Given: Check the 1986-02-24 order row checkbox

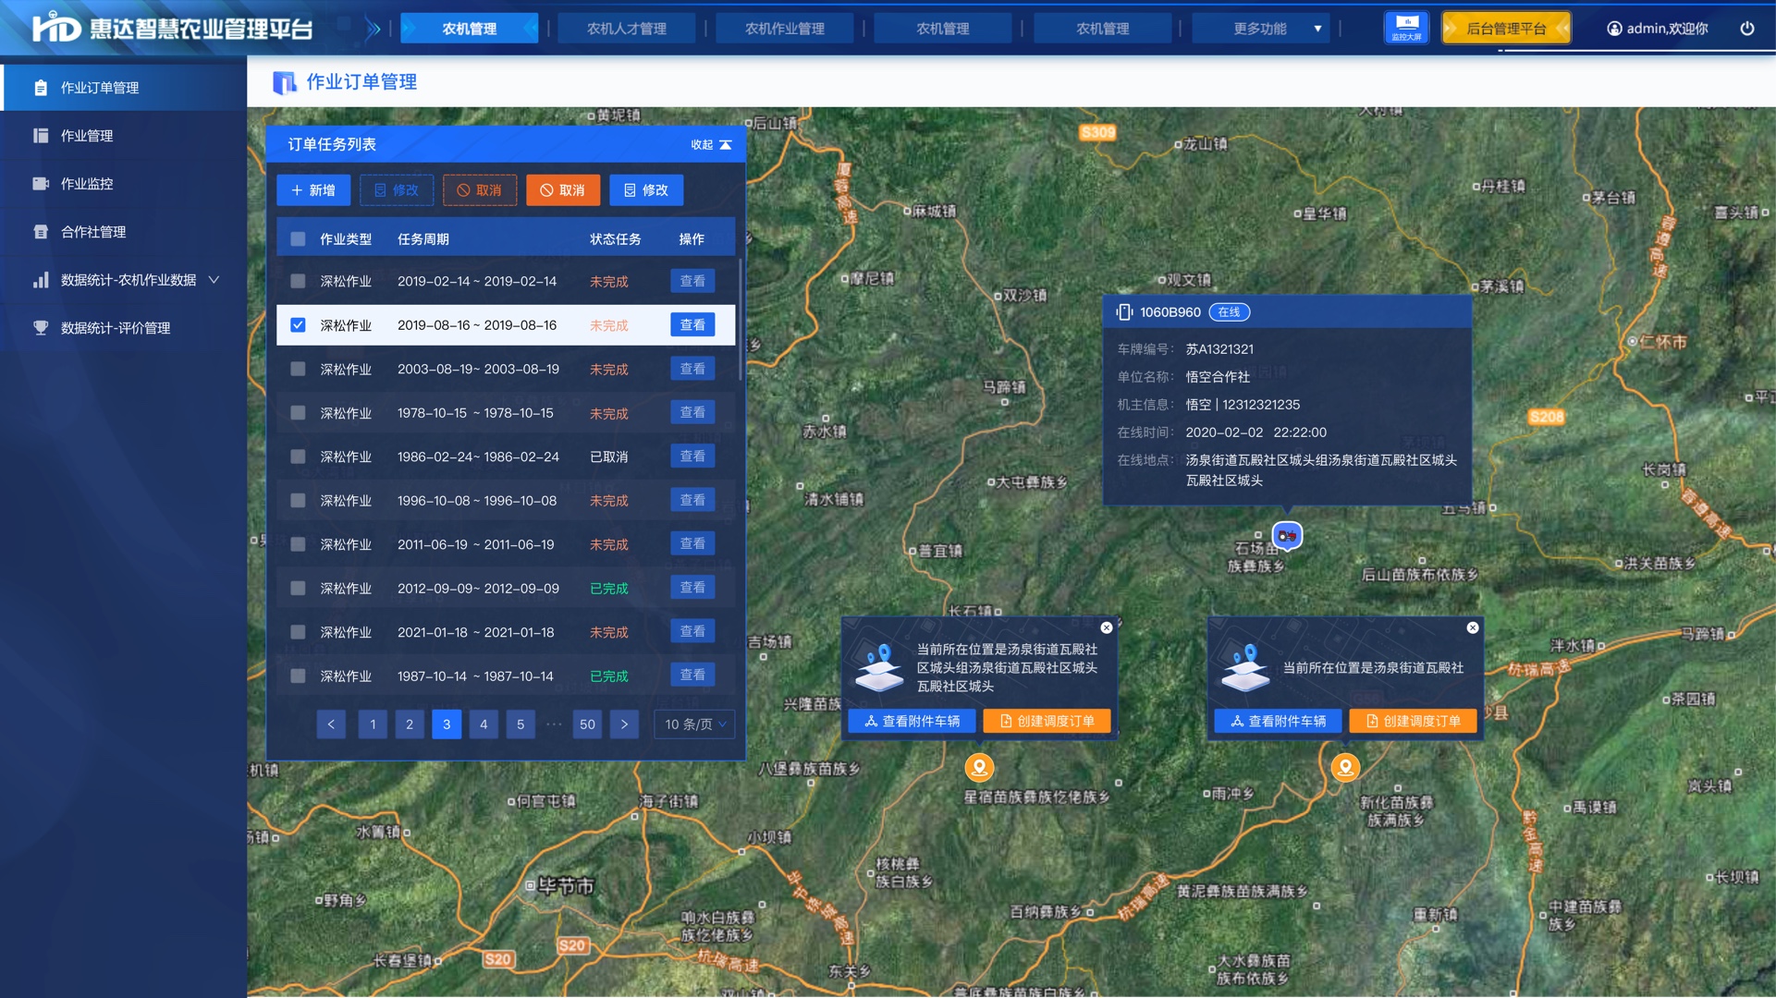Looking at the screenshot, I should click(x=298, y=456).
